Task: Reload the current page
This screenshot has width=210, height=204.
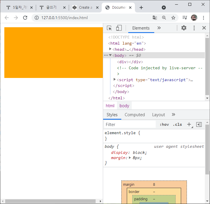Action: click(x=25, y=18)
